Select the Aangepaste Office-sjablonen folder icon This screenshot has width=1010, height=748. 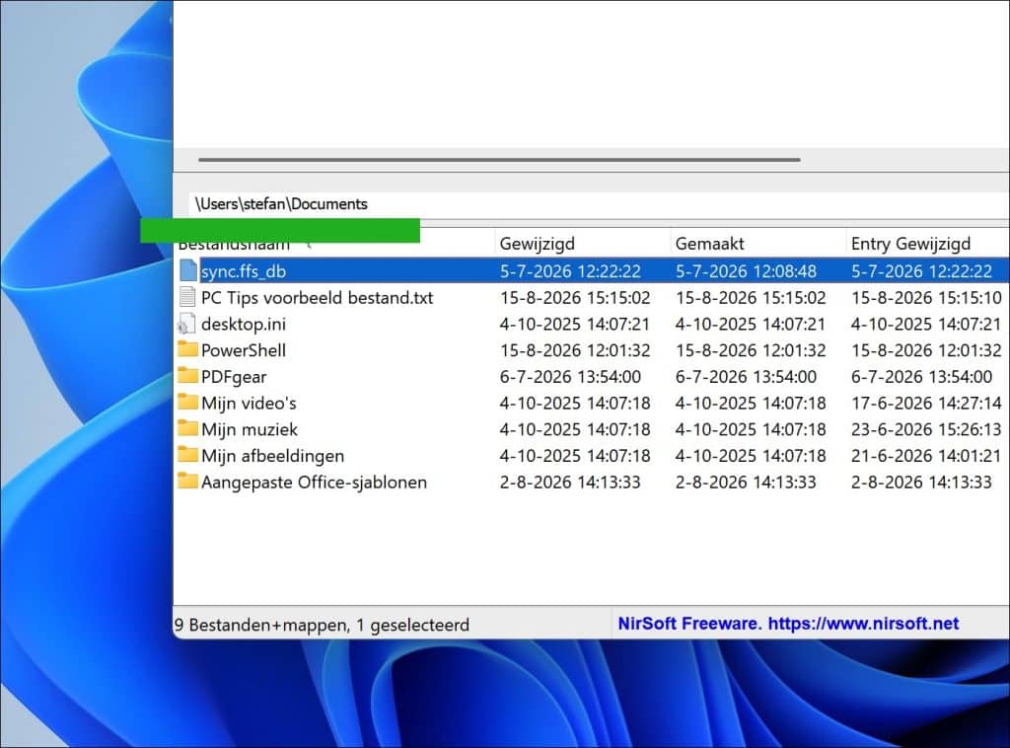tap(187, 482)
